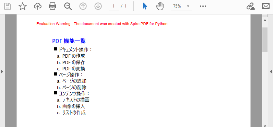
Task: Print the document using printer icon
Action: [52, 7]
